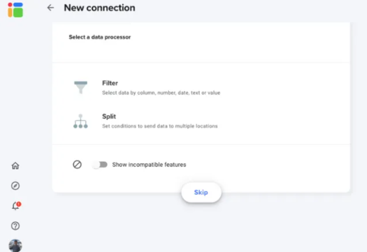Go back using the left arrow
367x252 pixels.
tap(50, 8)
